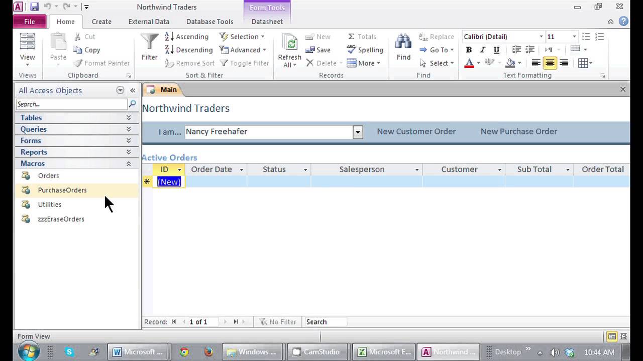Switch to the Datasheet tab
The image size is (643, 361).
click(267, 22)
